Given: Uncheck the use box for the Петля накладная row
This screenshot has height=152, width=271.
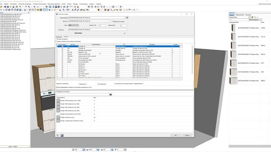Looking at the screenshot, I should (x=62, y=58).
